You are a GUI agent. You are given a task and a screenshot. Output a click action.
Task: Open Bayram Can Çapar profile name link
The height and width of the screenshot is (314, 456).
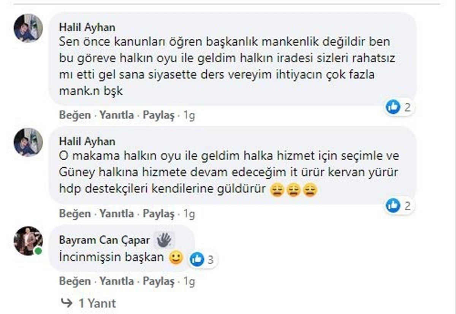[104, 240]
